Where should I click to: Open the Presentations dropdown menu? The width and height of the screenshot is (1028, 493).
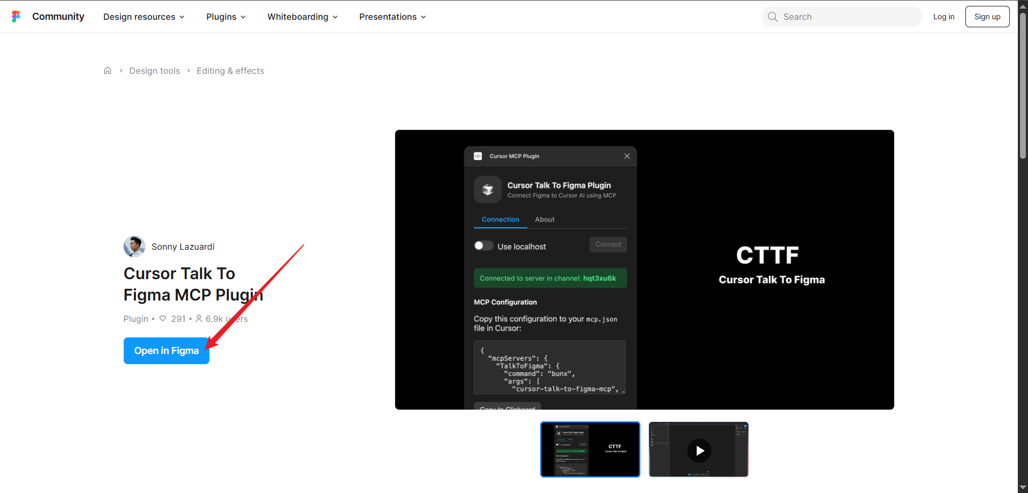[x=392, y=17]
